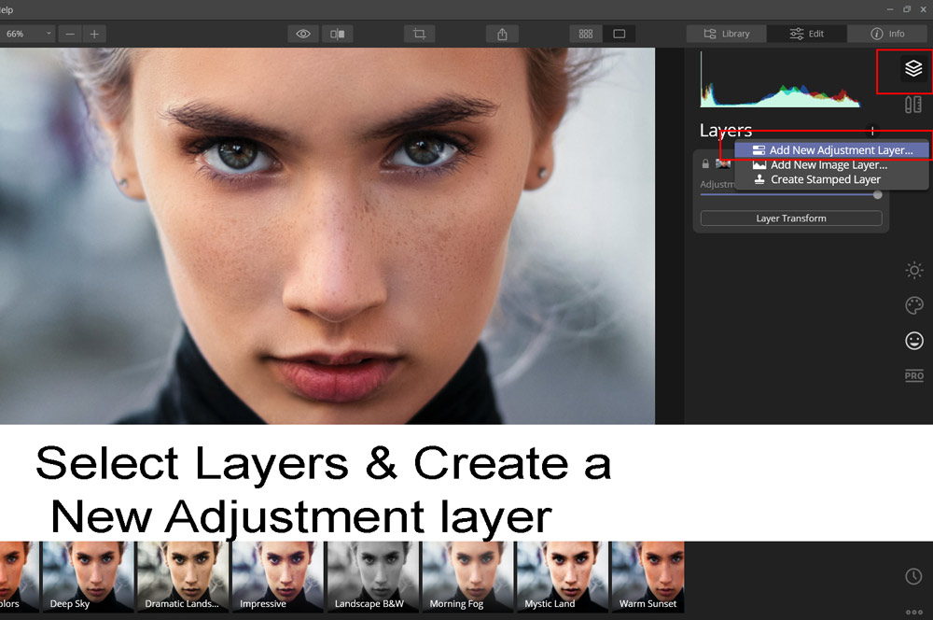Close the application window
933x620 pixels.
click(x=924, y=9)
